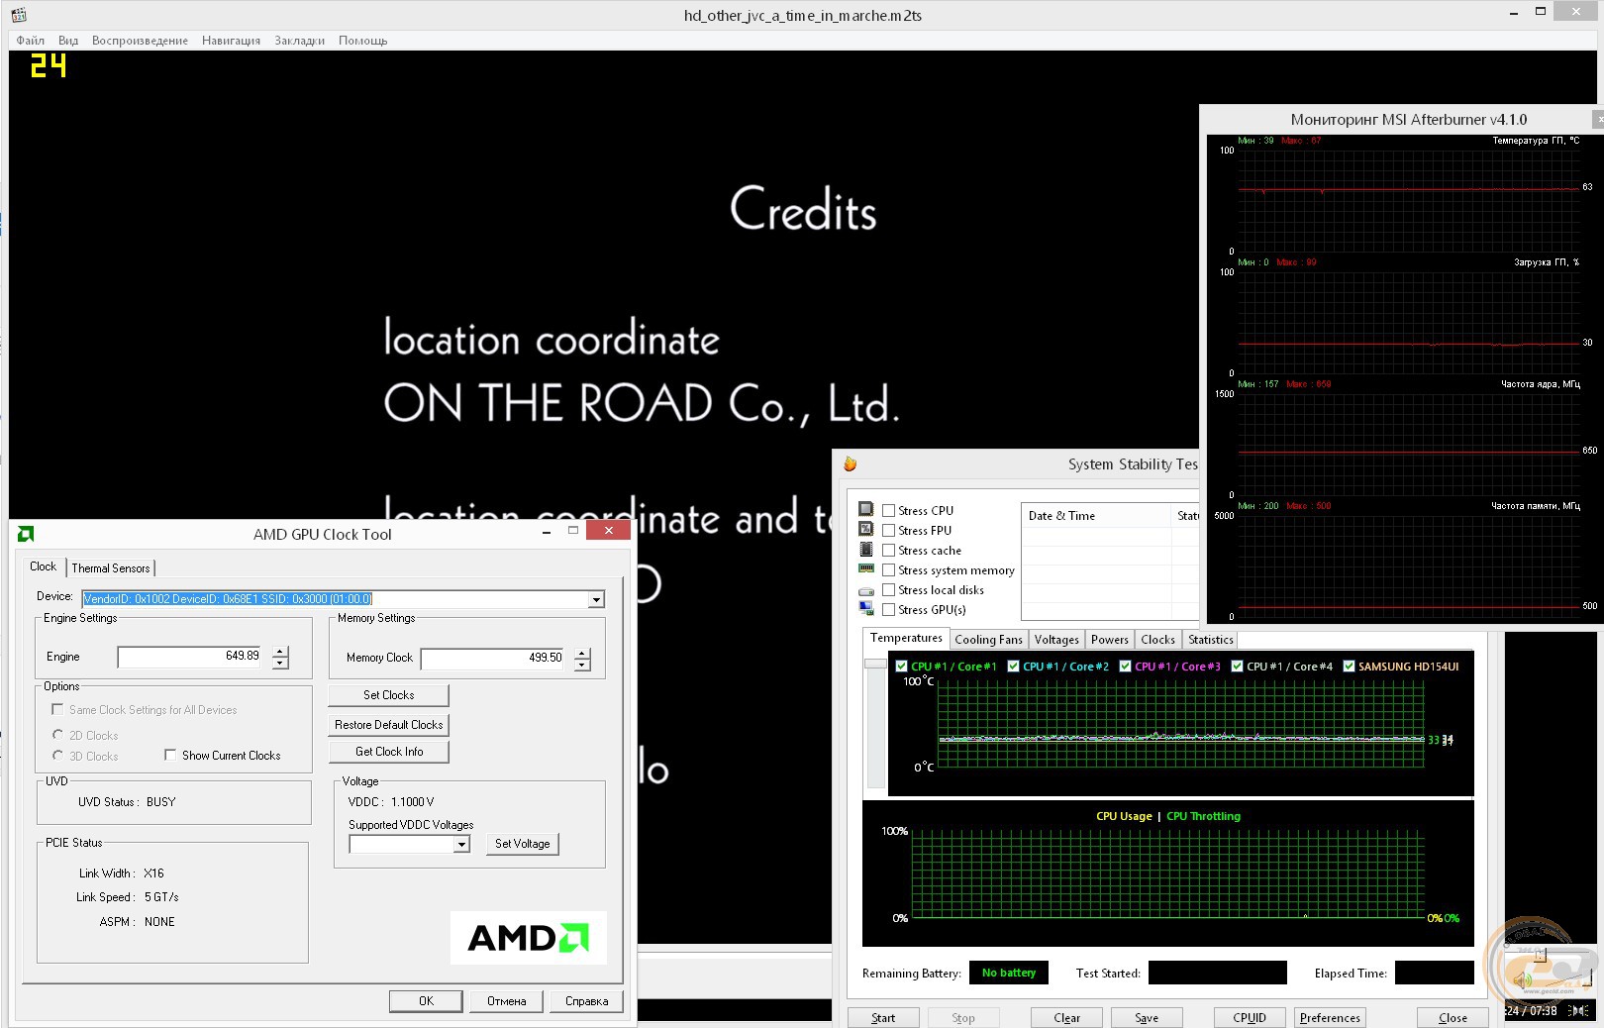1604x1028 pixels.
Task: Switch to the Thermal Sensors tab
Action: tap(111, 568)
